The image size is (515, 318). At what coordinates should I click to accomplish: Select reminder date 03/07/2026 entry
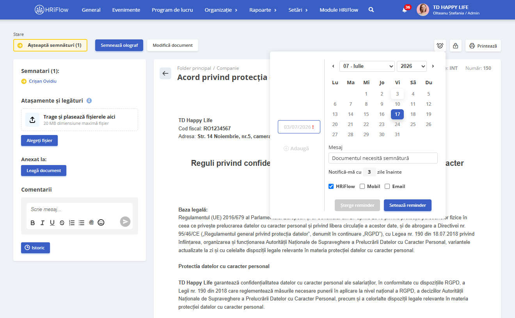tap(299, 127)
